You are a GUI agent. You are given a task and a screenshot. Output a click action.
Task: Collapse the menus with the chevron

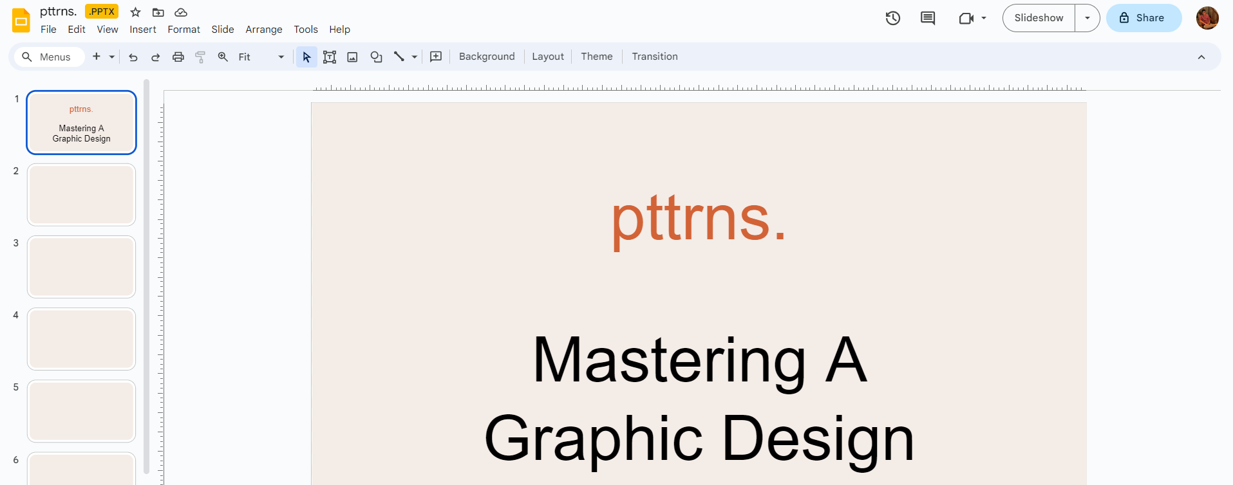pyautogui.click(x=1201, y=57)
